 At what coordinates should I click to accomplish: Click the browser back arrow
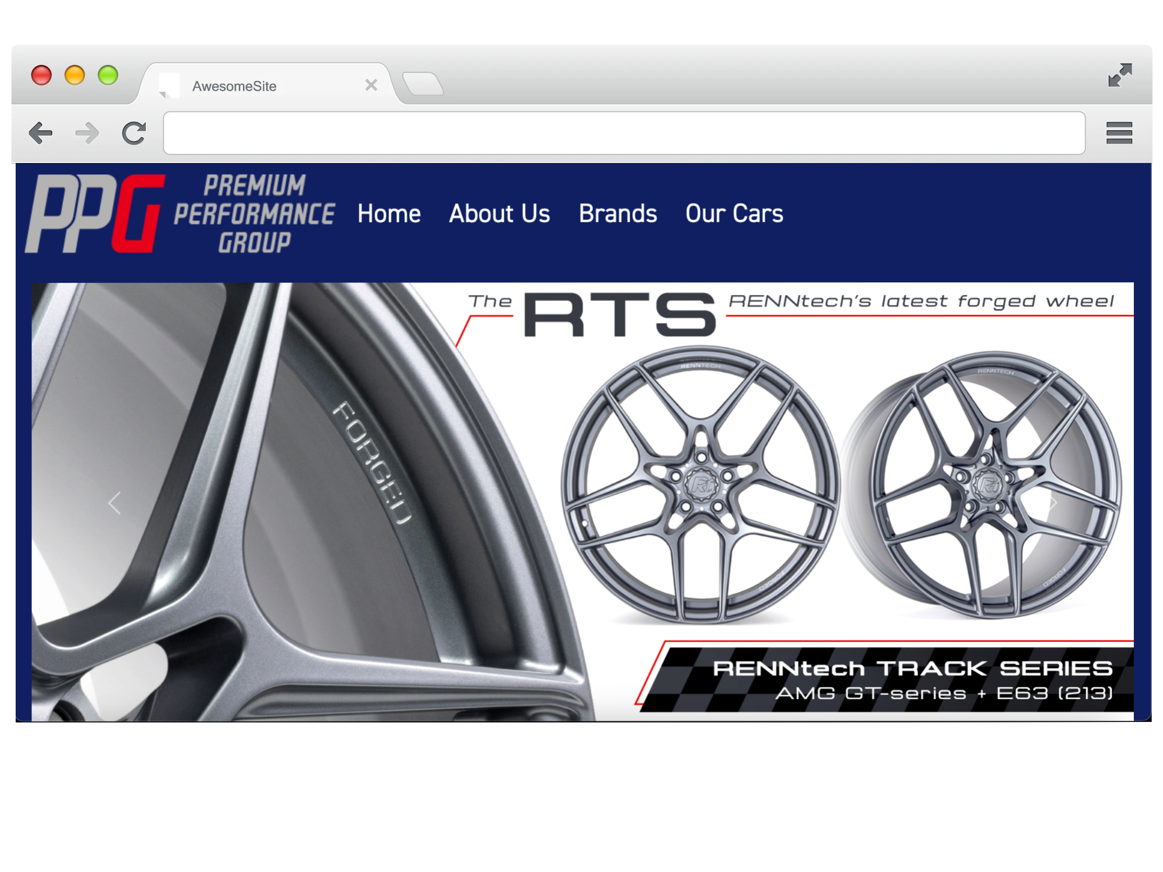40,133
